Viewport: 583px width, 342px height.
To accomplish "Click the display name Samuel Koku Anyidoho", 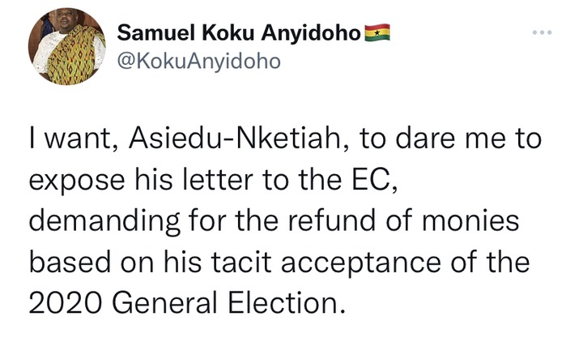I will tap(240, 34).
